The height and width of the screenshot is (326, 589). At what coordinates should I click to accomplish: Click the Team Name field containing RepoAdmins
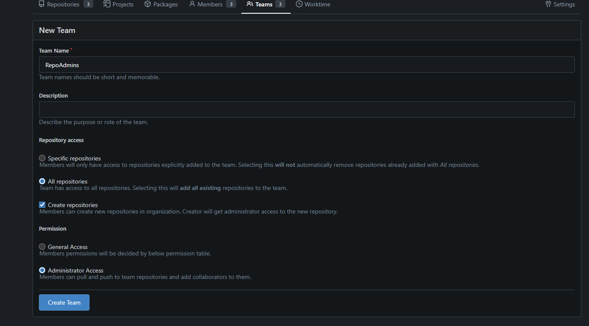tap(306, 65)
